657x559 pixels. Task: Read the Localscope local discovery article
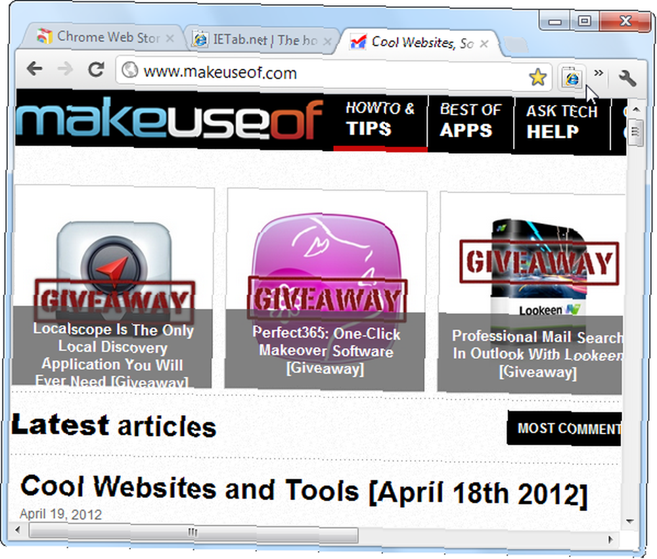[113, 355]
